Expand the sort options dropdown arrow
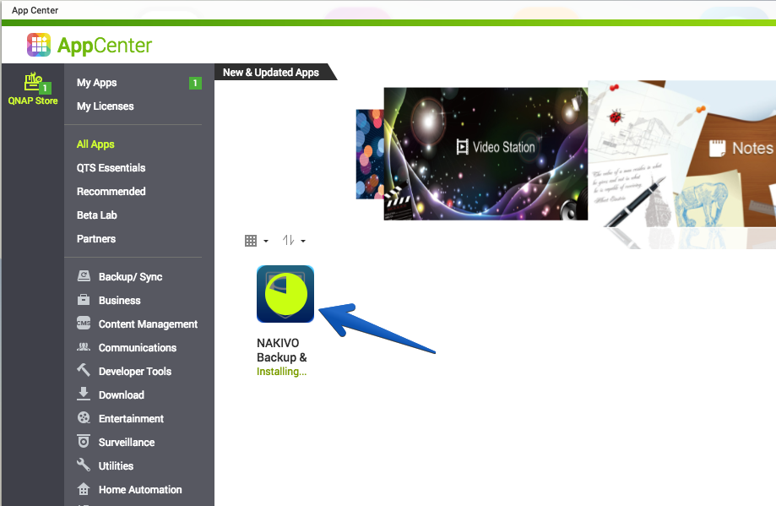The image size is (776, 506). (x=303, y=241)
